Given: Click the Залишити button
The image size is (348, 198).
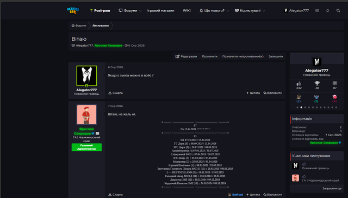Looking at the screenshot, I should 276,56.
